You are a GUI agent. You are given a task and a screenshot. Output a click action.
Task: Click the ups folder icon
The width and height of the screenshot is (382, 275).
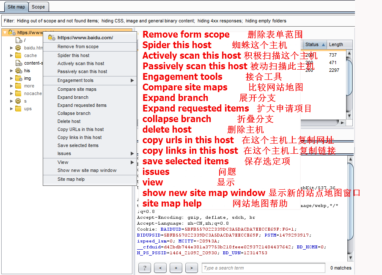click(x=18, y=109)
